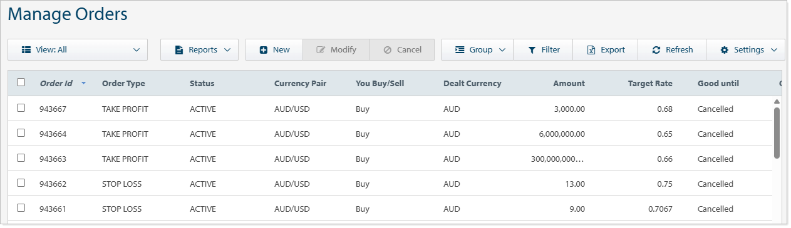Click the amount 3,000.00
Viewport: 791px width, 228px height.
569,109
